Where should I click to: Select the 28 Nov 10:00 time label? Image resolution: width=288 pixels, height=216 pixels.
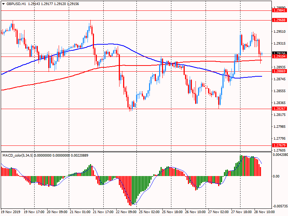(266, 212)
